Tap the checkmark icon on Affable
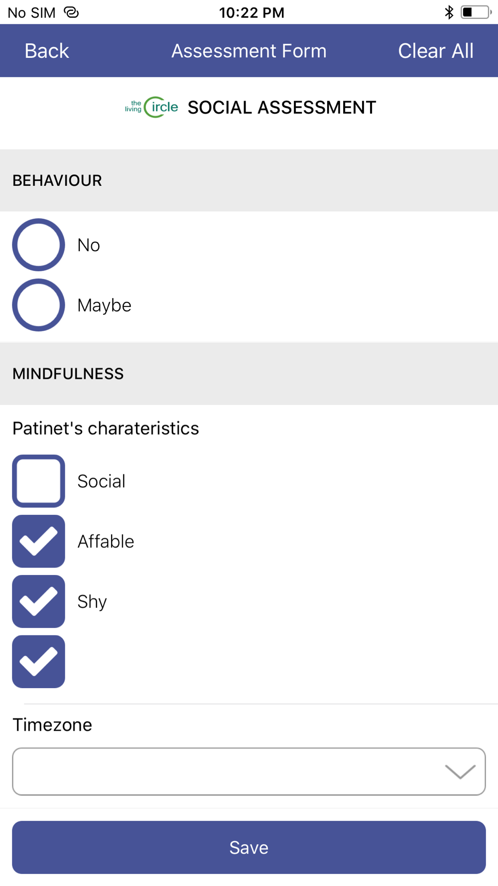This screenshot has width=498, height=886. click(38, 541)
